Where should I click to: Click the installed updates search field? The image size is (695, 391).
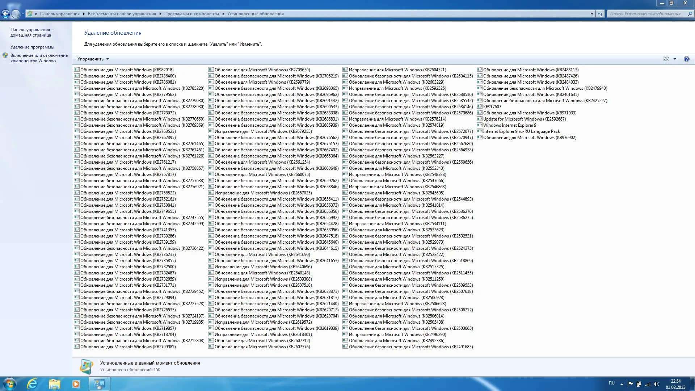646,14
